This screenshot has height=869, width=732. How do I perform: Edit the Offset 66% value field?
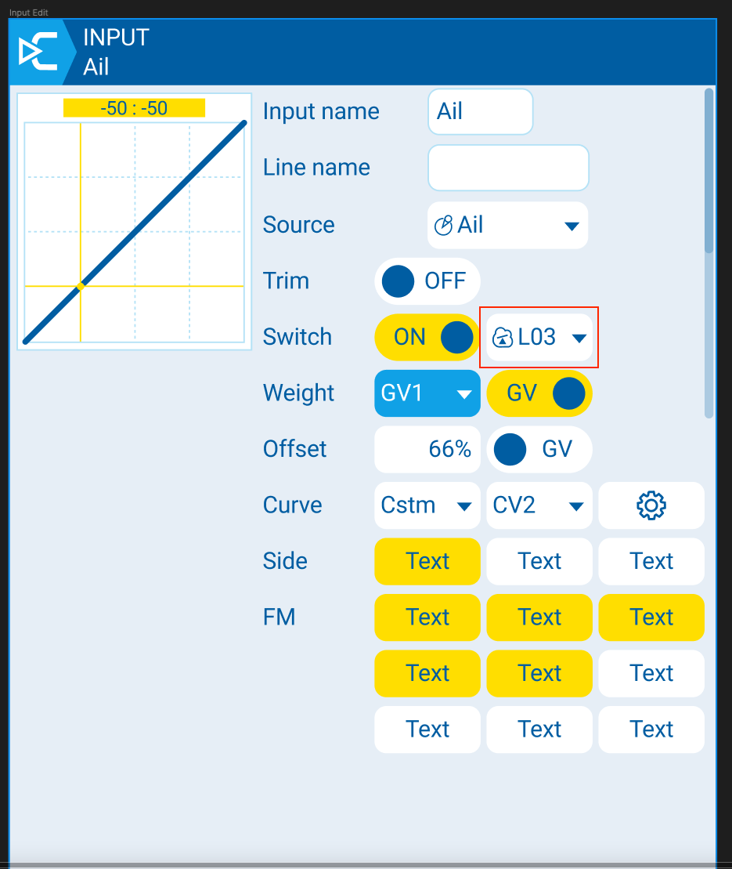(427, 449)
